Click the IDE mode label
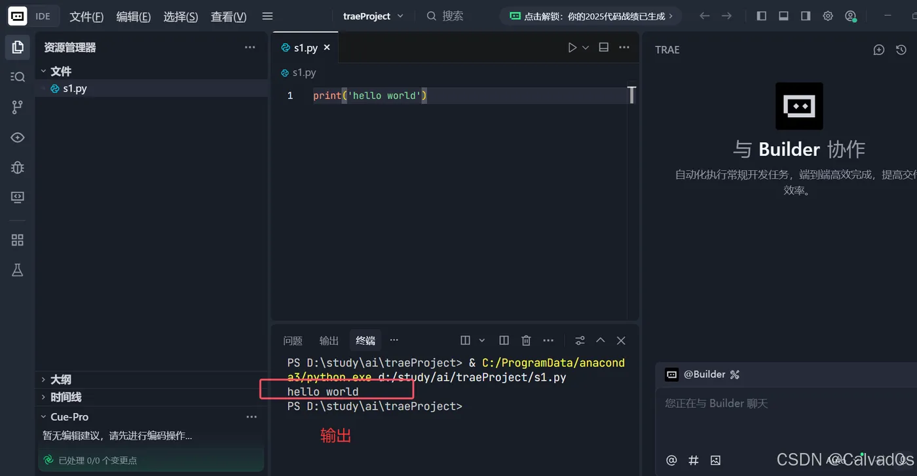This screenshot has width=917, height=476. pyautogui.click(x=43, y=16)
